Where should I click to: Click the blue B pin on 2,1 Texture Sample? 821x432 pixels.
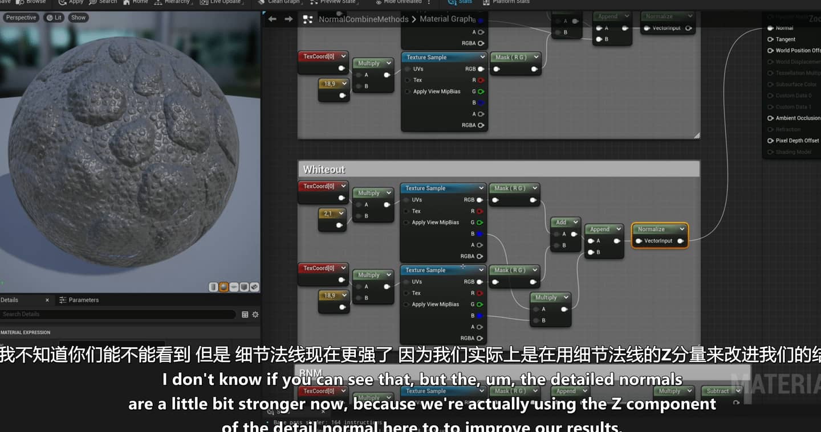coord(480,234)
